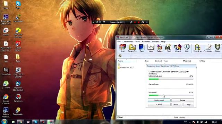The image size is (222, 124).
Task: Click the first red stop button on recording bar
Action: point(135,22)
